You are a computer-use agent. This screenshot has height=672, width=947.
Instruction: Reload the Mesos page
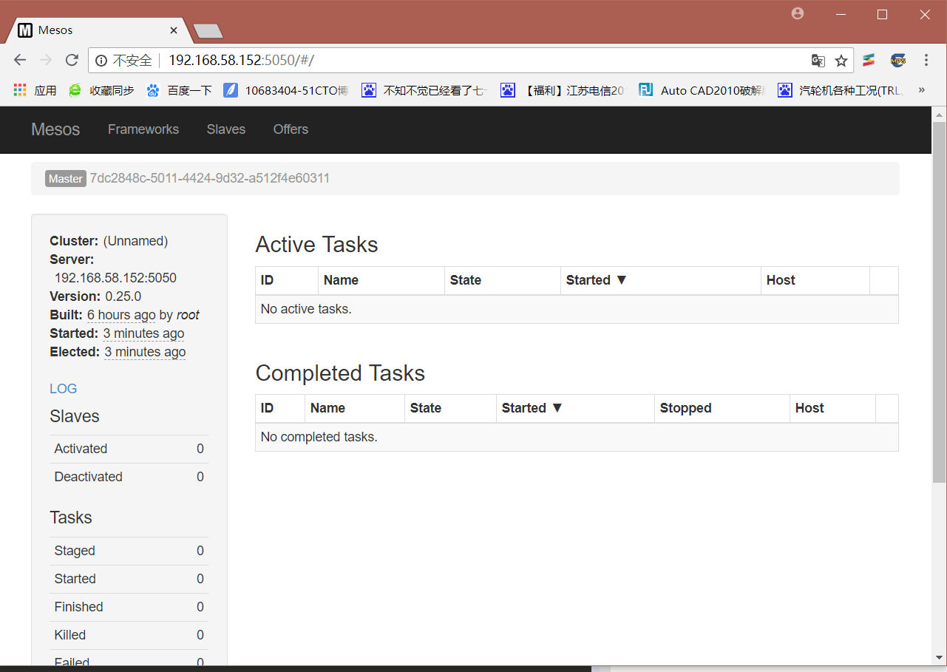[x=72, y=60]
